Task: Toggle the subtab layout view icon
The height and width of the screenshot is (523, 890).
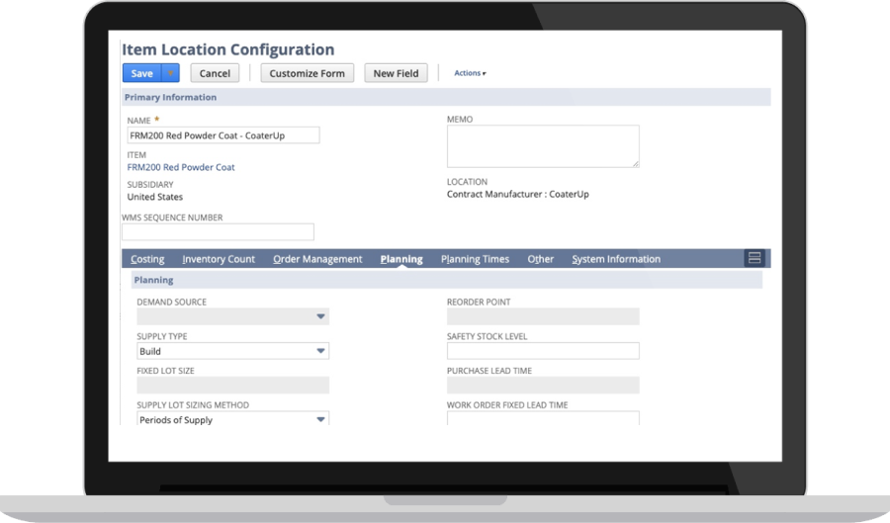Action: click(755, 258)
